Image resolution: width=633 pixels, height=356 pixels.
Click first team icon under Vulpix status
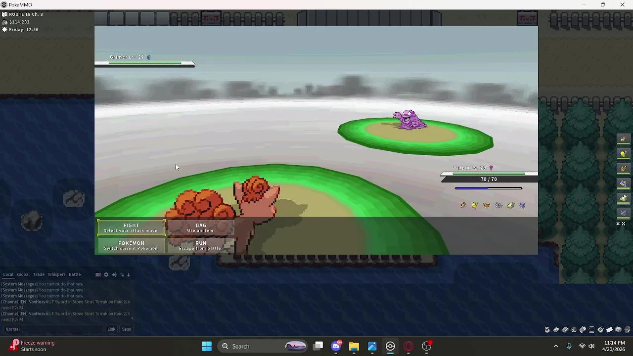click(463, 205)
